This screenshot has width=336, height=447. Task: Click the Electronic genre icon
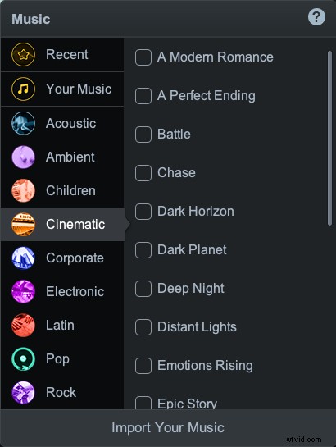point(23,292)
